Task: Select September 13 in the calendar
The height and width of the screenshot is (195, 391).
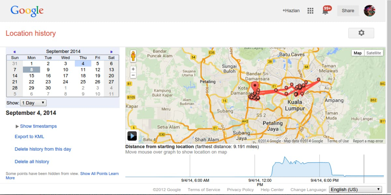Action: click(111, 70)
